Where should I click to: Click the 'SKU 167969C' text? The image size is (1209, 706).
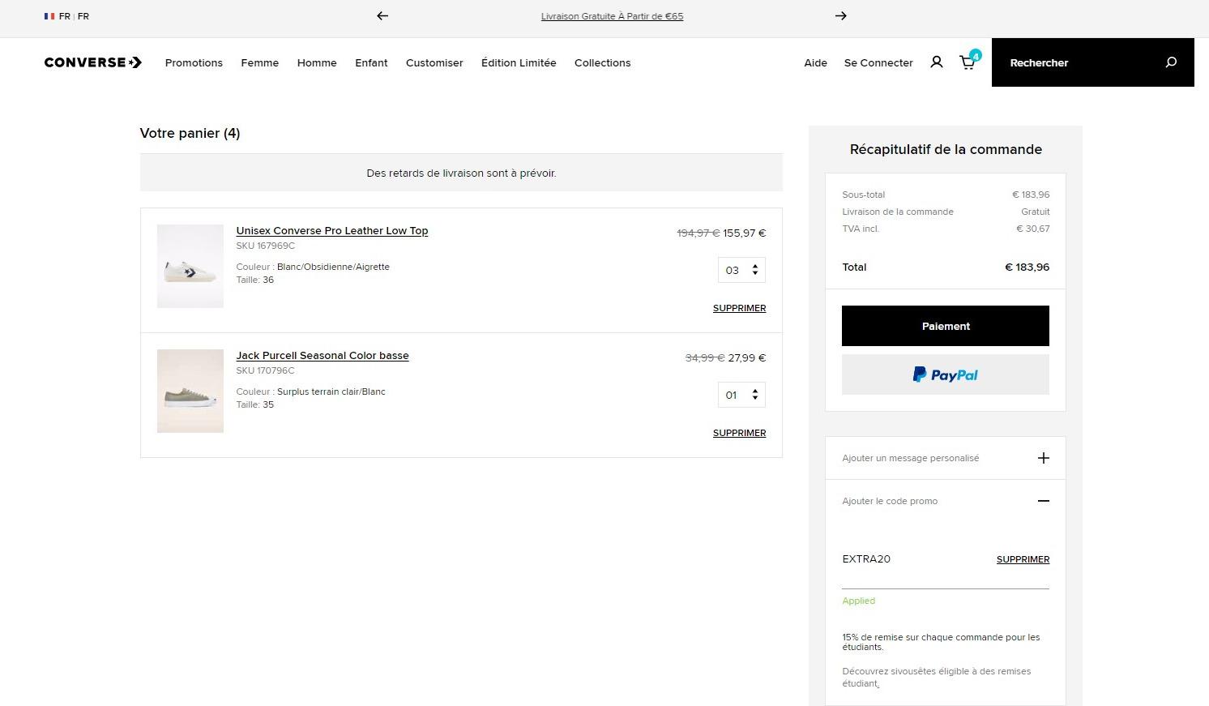266,246
